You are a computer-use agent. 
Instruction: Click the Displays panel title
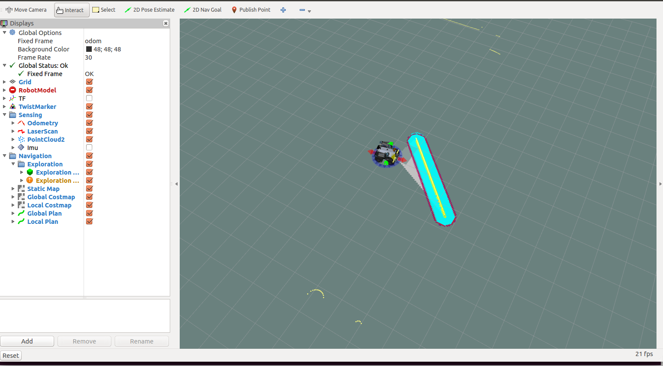(x=22, y=23)
